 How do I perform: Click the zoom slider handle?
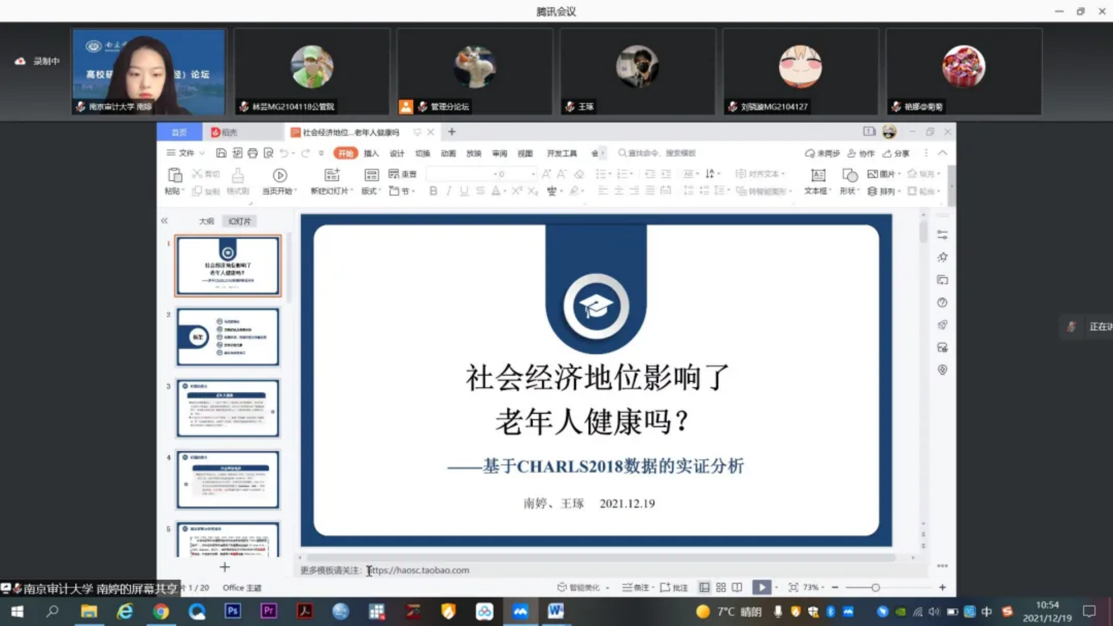click(875, 588)
